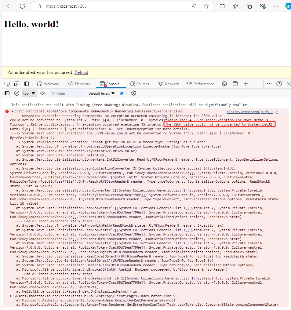
Task: Open the Default levels dropdown
Action: point(101,93)
